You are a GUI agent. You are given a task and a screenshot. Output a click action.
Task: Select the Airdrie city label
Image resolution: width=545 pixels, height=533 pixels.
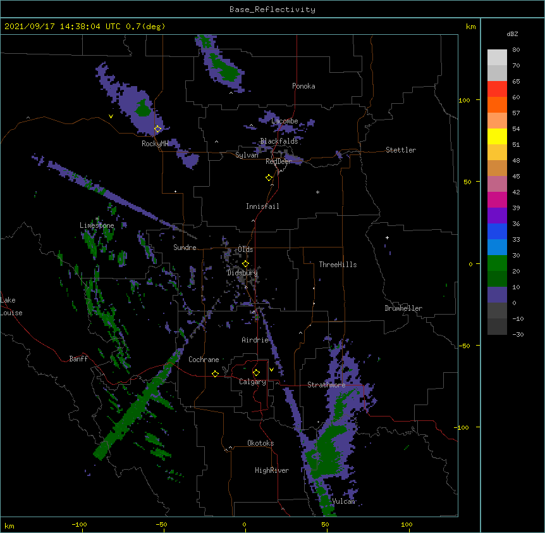255,340
